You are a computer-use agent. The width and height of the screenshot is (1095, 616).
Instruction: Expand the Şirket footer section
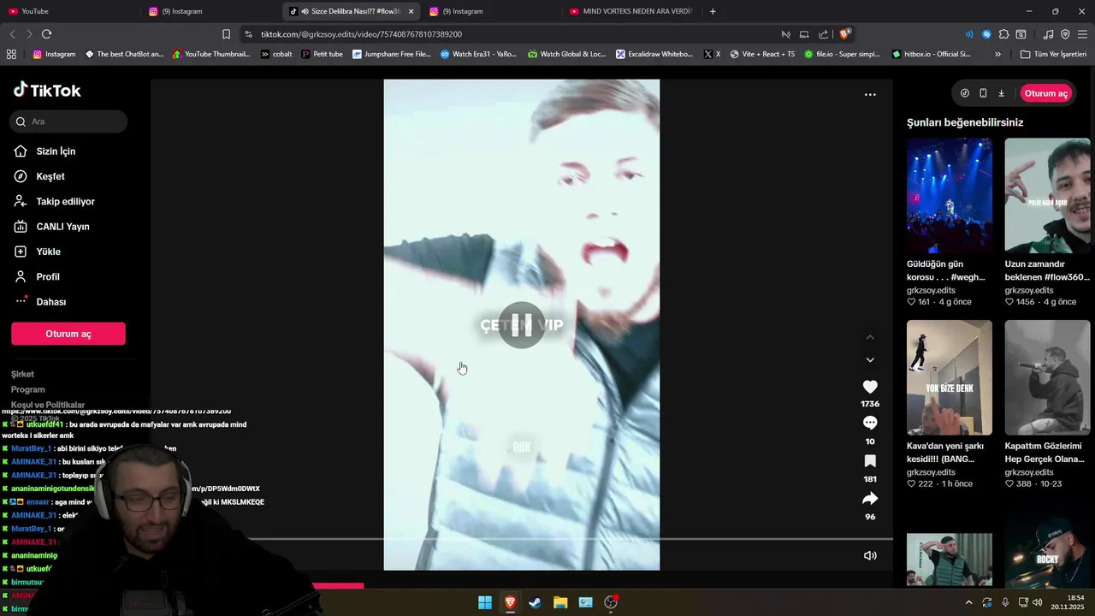point(23,374)
